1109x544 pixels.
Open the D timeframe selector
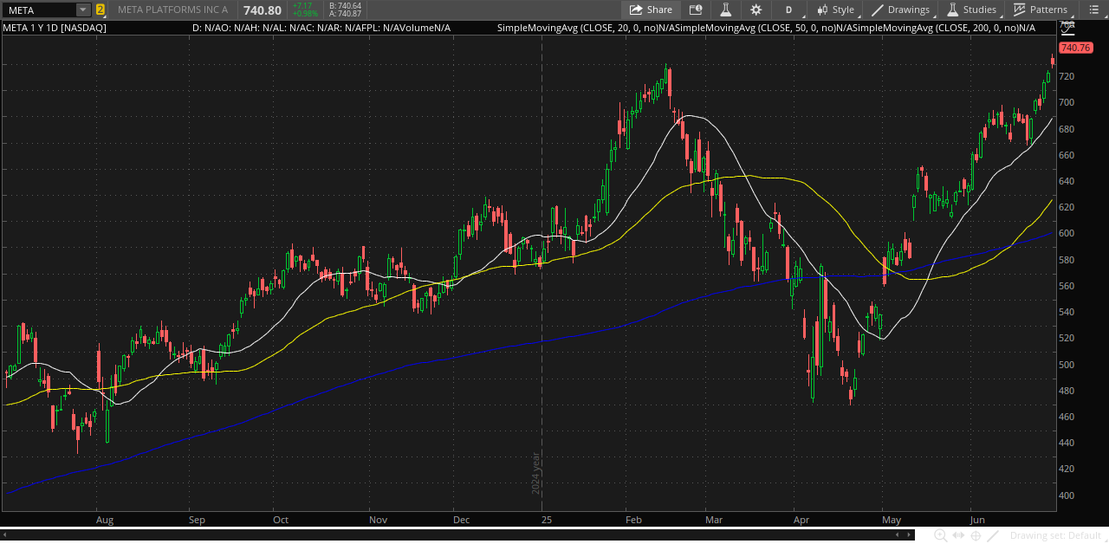[789, 10]
